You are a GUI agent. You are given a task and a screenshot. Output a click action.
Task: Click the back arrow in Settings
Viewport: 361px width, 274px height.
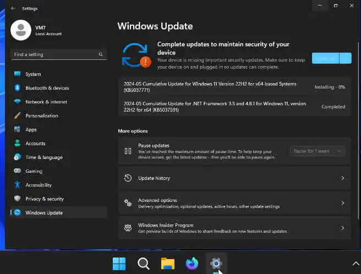(13, 8)
